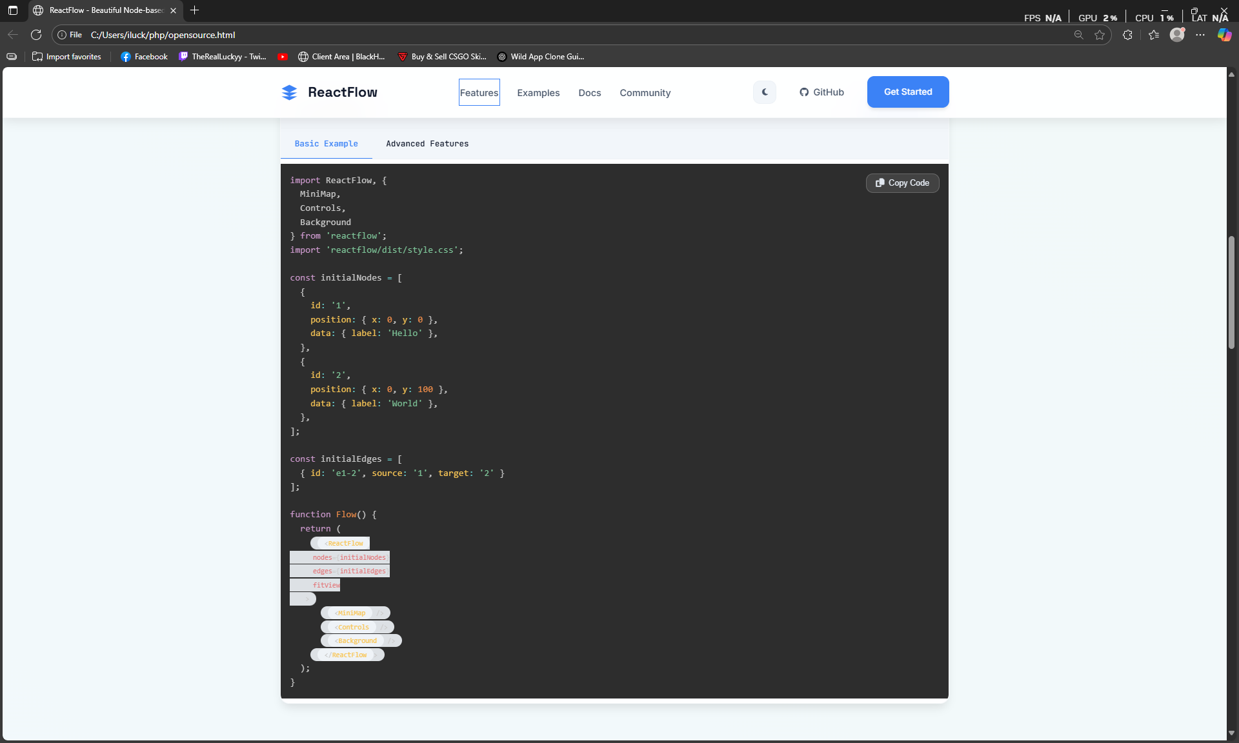The width and height of the screenshot is (1239, 743).
Task: Open the GitHub link in the header
Action: [821, 92]
